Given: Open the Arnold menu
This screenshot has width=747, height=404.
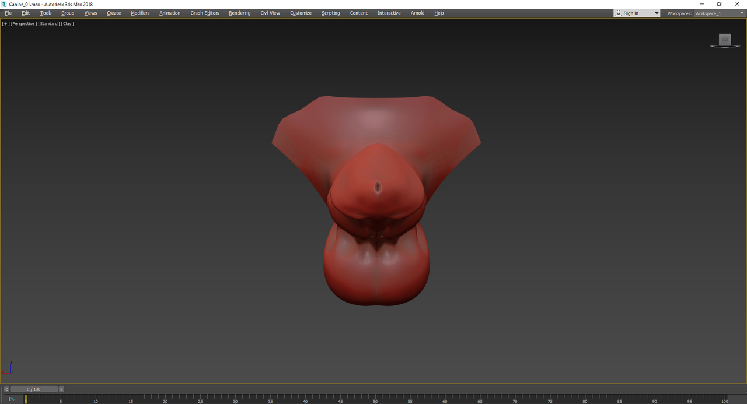Looking at the screenshot, I should 417,13.
